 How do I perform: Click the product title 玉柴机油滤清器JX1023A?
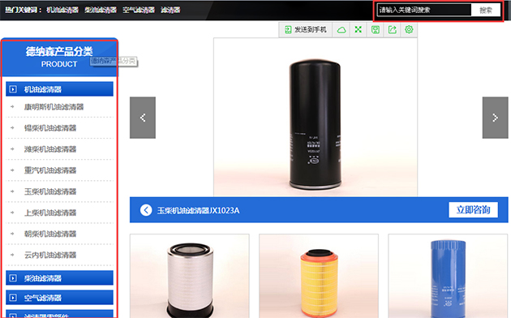coord(198,210)
